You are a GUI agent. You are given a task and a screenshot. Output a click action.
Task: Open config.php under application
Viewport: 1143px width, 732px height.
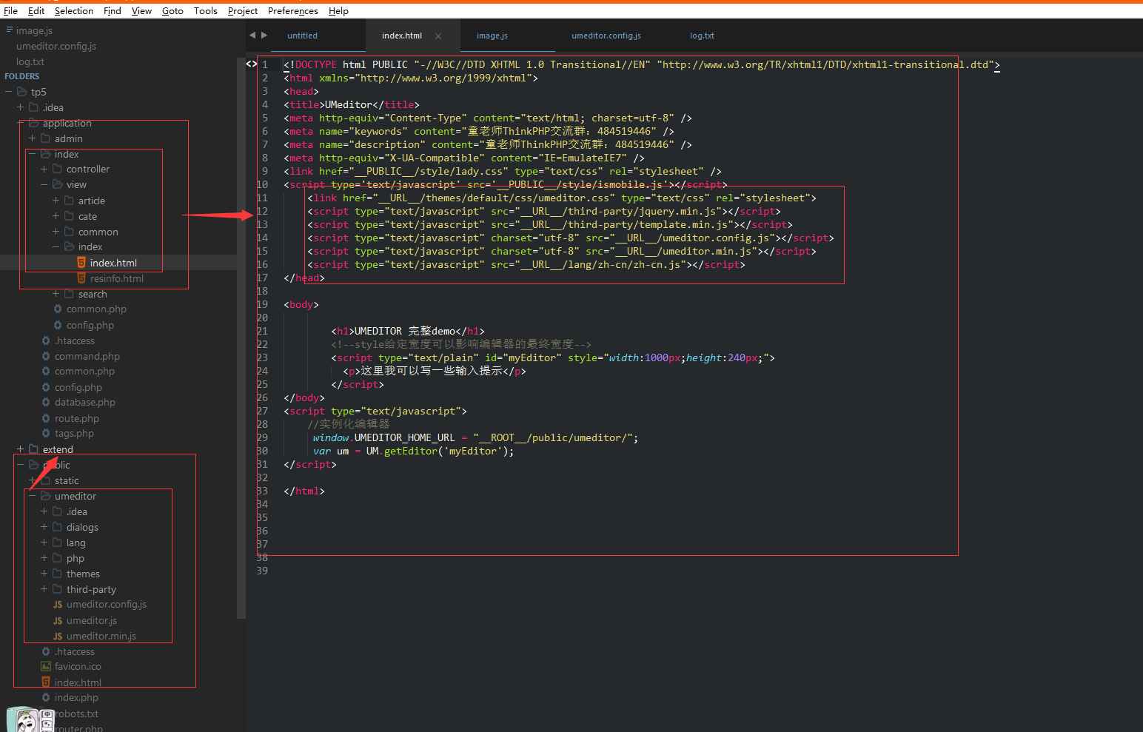point(78,387)
